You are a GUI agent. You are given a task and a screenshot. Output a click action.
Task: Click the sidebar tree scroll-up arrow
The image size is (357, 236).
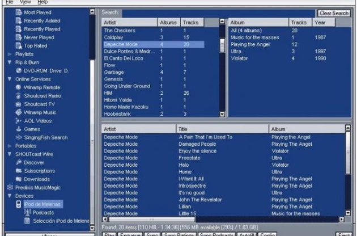92,11
